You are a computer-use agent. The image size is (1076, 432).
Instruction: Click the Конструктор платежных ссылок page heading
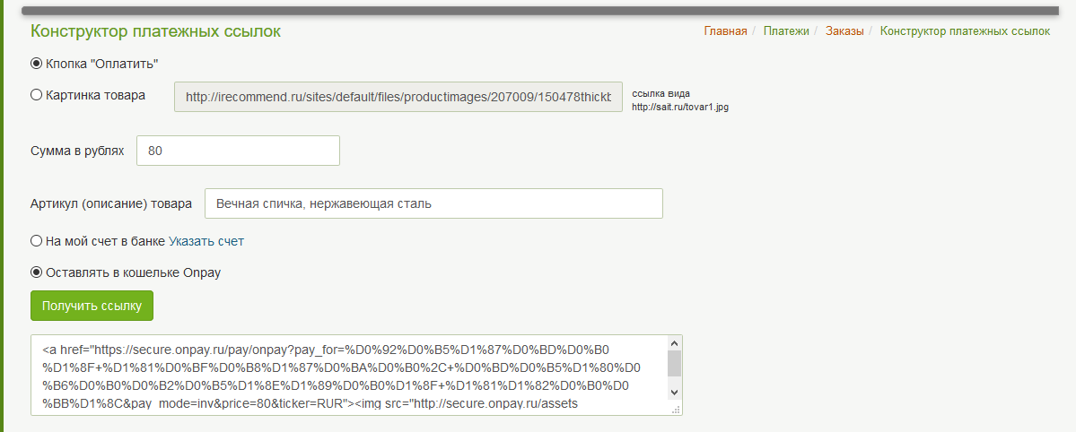[155, 31]
